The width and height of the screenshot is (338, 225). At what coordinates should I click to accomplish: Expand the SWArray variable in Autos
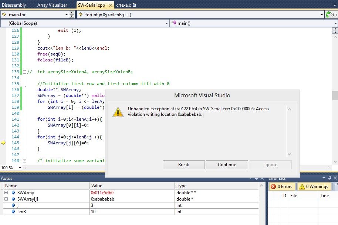(6, 193)
